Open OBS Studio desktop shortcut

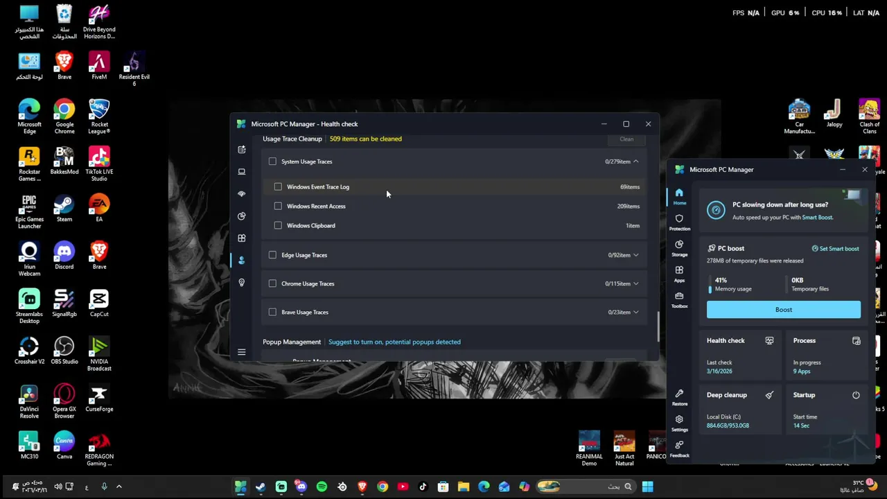pos(64,350)
